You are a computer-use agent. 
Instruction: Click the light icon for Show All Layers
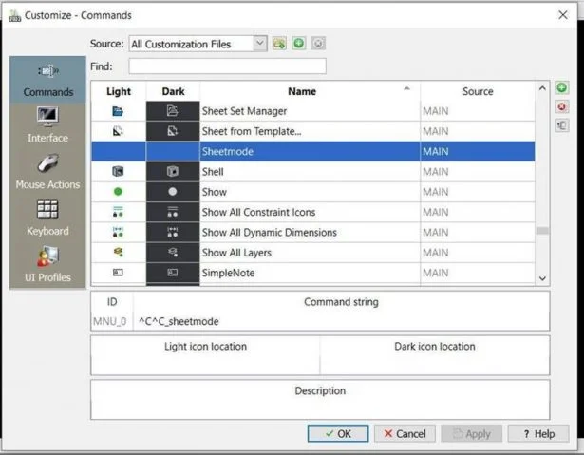point(118,253)
